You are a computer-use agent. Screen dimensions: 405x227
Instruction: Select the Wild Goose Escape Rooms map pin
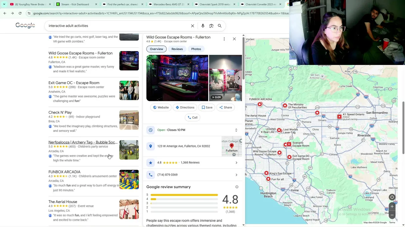279,153
